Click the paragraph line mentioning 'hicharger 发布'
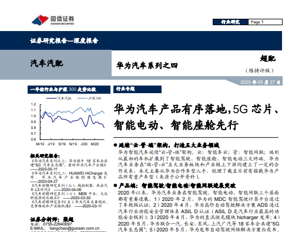The width and height of the screenshot is (302, 232). 199,217
